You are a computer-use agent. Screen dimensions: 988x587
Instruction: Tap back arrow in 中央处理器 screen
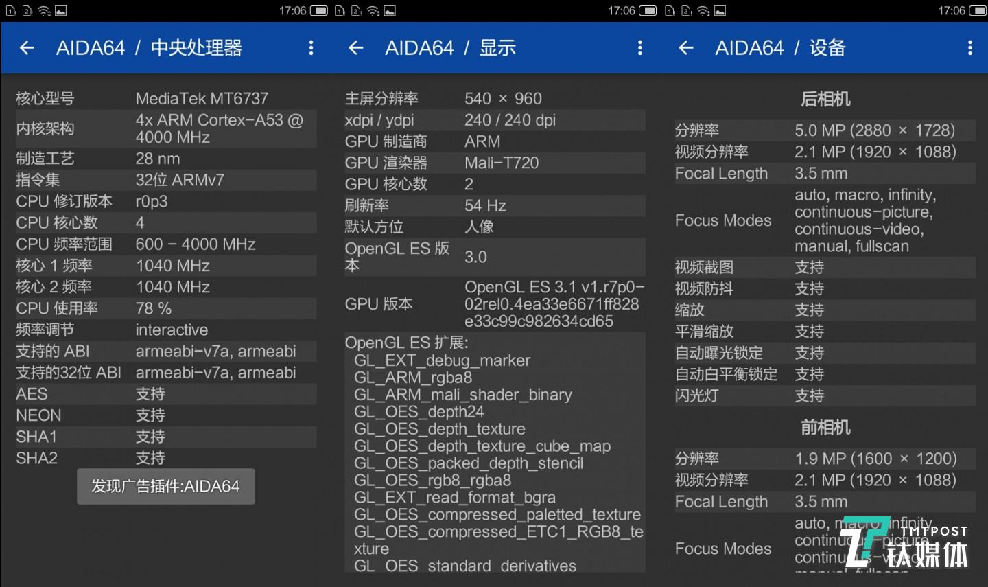point(27,47)
